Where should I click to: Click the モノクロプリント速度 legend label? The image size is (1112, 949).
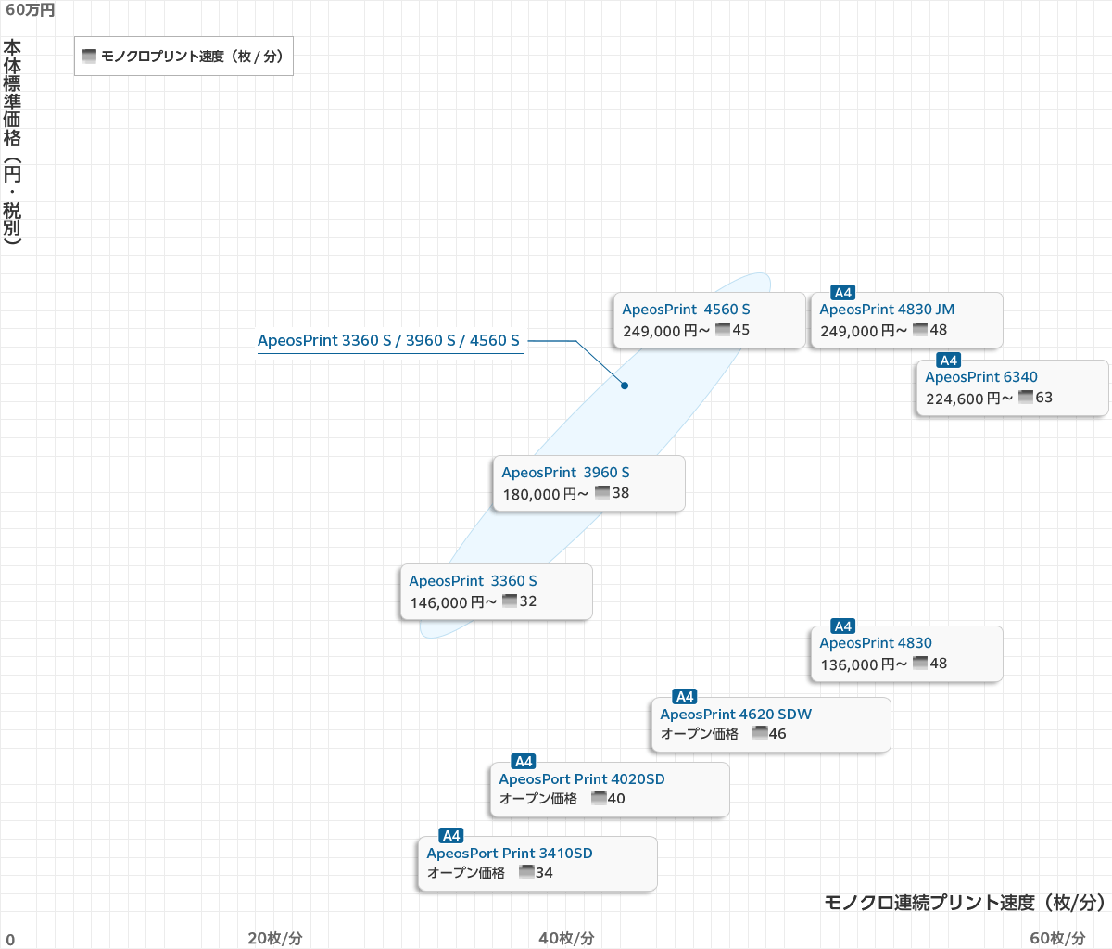193,57
